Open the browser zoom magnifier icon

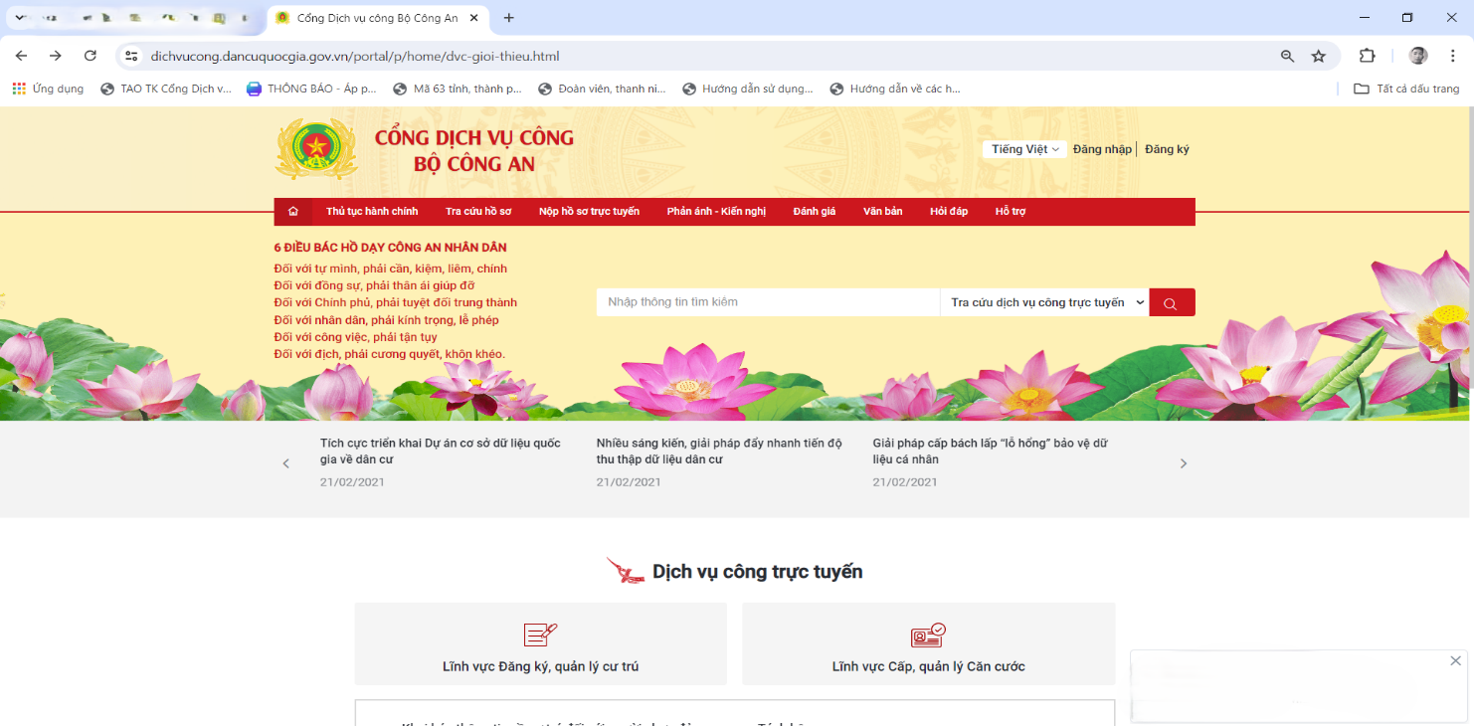[1287, 56]
